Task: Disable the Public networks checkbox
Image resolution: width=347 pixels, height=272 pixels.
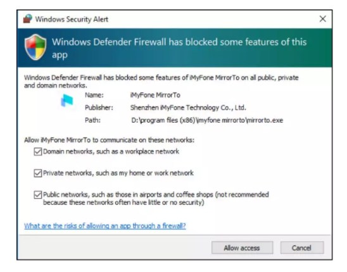Action: pos(38,195)
